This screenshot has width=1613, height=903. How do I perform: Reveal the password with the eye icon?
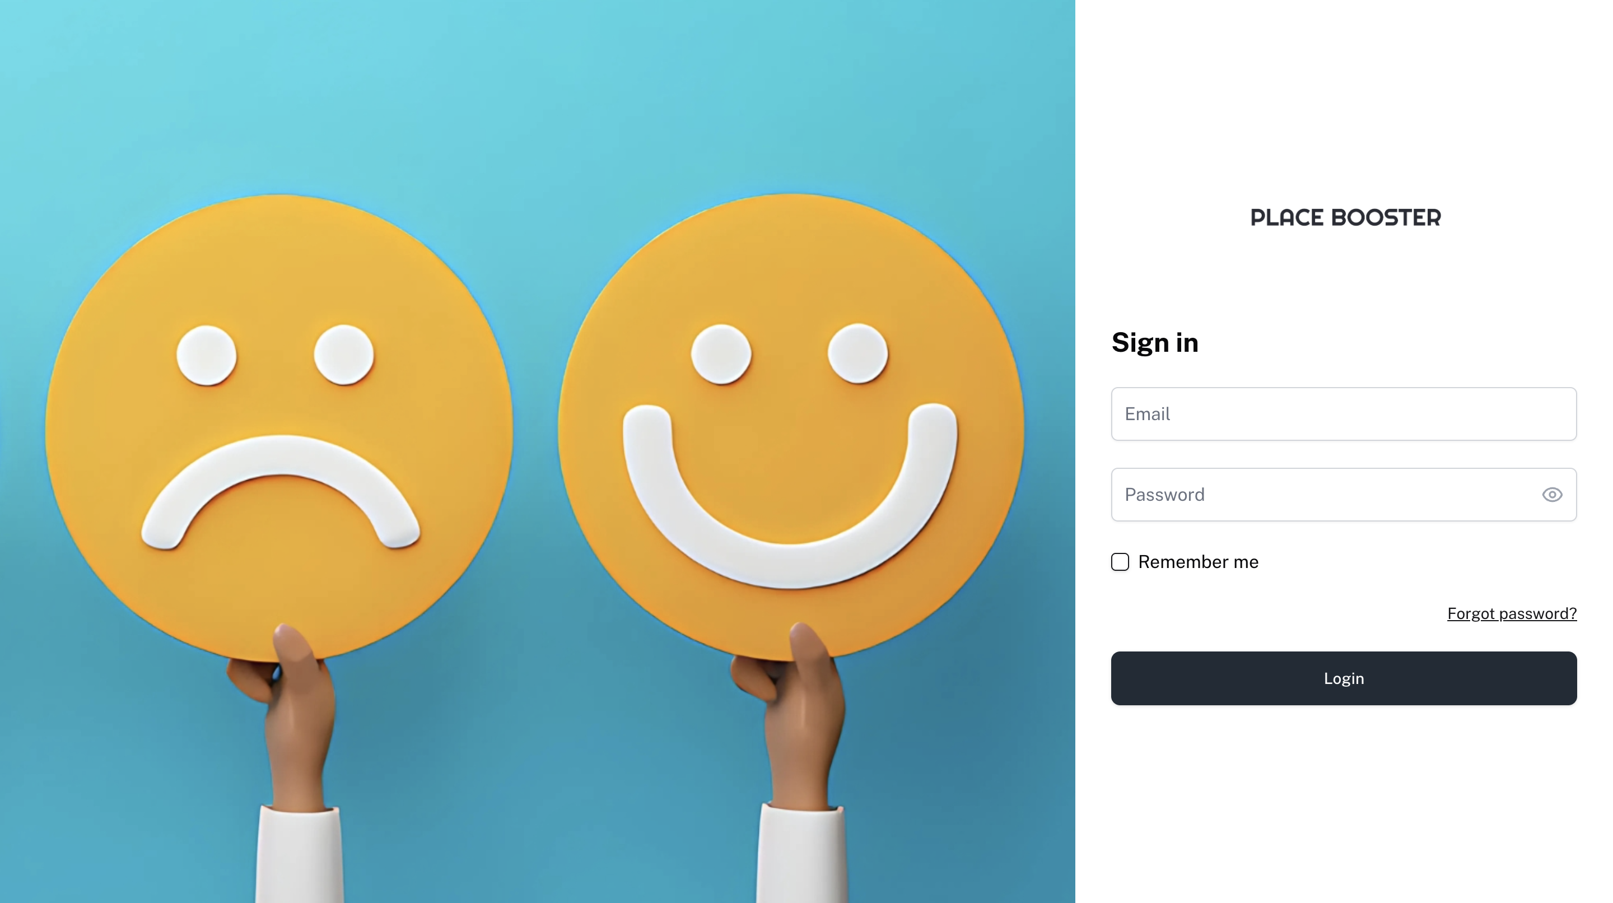1551,495
